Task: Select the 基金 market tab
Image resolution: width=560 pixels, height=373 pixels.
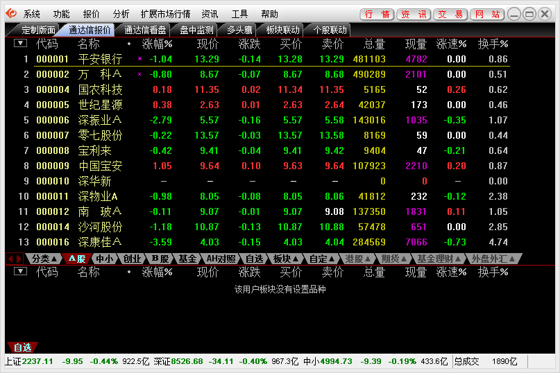Action: 187,259
